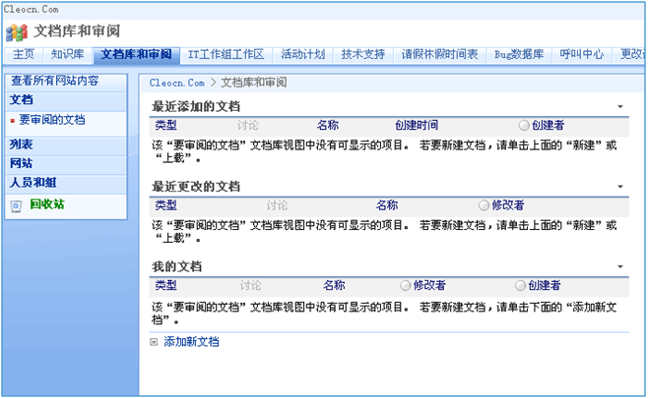Sort by 类型 in 最近添加的文档
Image resolution: width=648 pixels, height=398 pixels.
166,126
